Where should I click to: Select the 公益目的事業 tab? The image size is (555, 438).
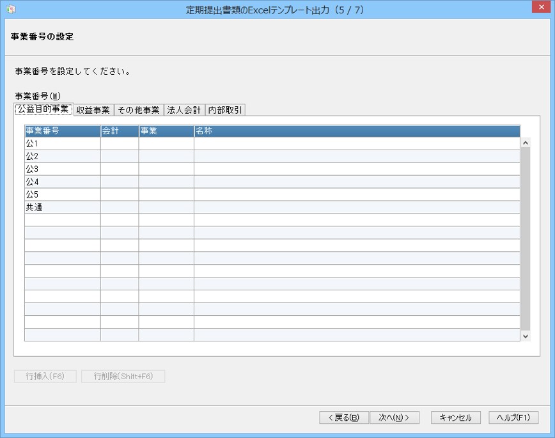(43, 109)
